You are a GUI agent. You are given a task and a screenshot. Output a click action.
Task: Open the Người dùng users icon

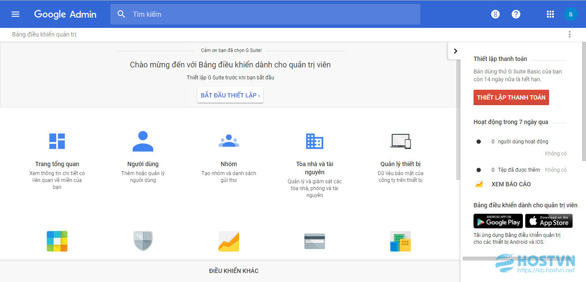(143, 141)
